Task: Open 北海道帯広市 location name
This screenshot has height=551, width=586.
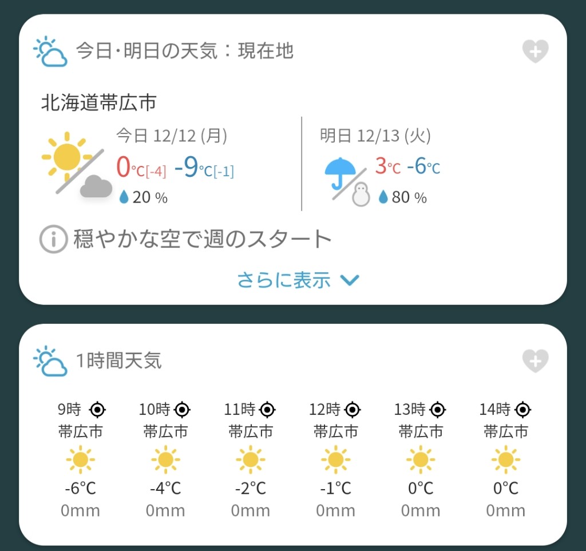Action: [98, 102]
